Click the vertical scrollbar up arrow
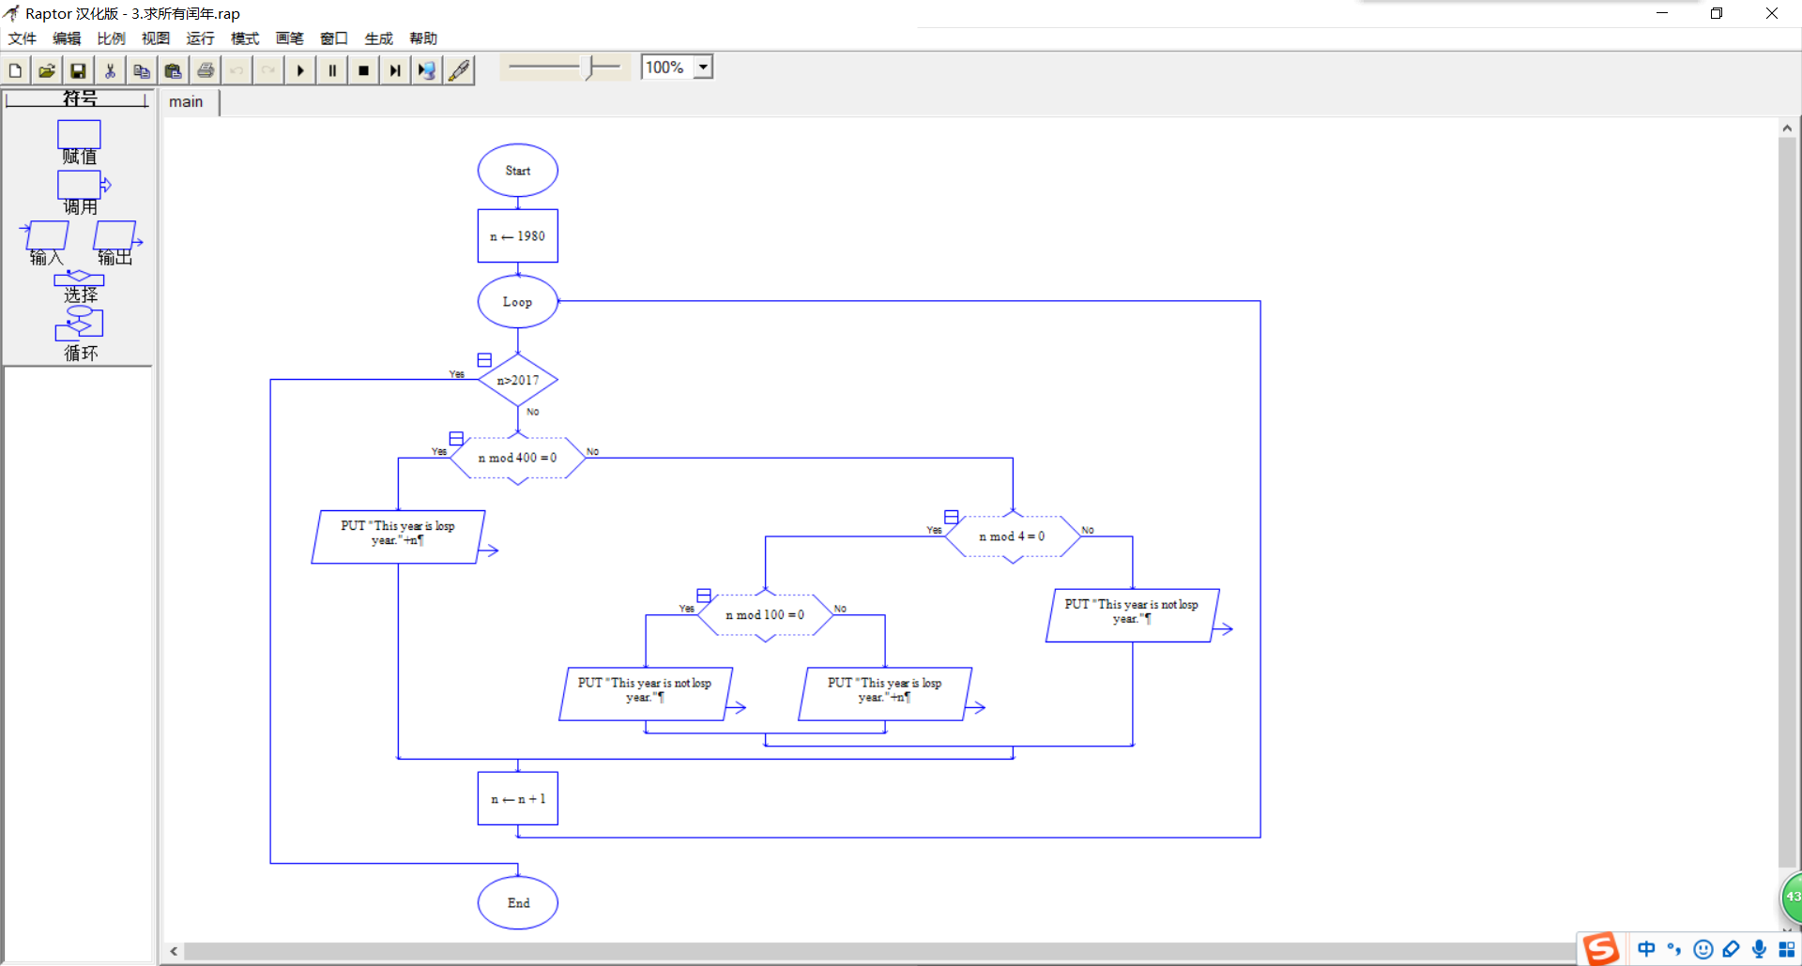Screen dimensions: 1802x966 [x=1787, y=128]
